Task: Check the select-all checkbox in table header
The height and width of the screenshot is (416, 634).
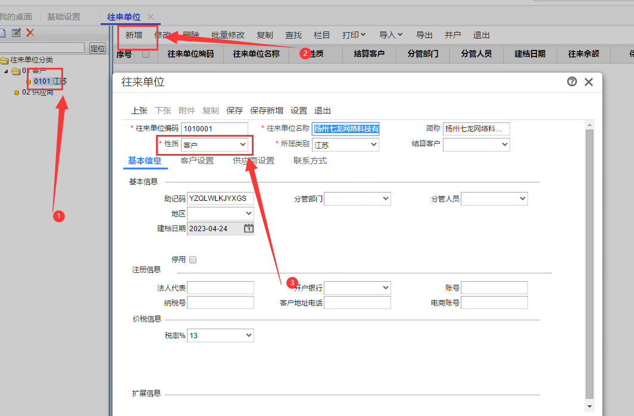Action: 146,54
